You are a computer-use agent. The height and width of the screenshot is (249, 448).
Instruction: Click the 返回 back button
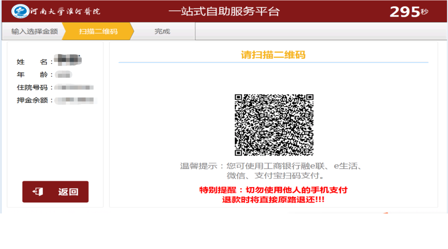click(x=56, y=192)
